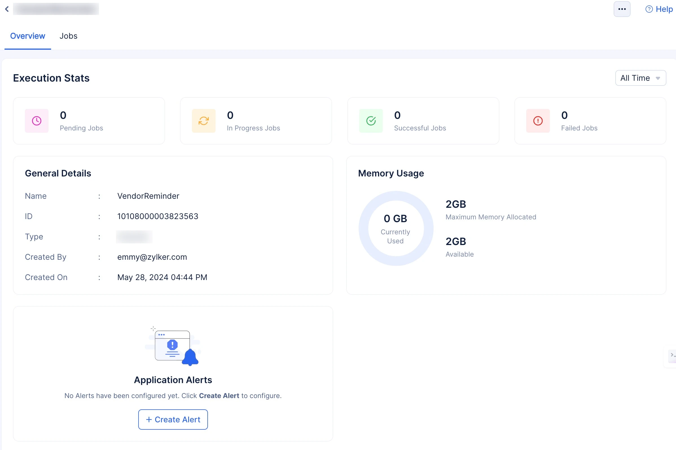Click the General Details heading
This screenshot has height=450, width=676.
coord(58,173)
